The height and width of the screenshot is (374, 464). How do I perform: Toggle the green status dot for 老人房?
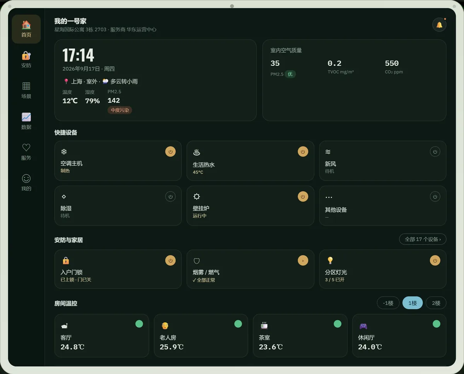(238, 324)
